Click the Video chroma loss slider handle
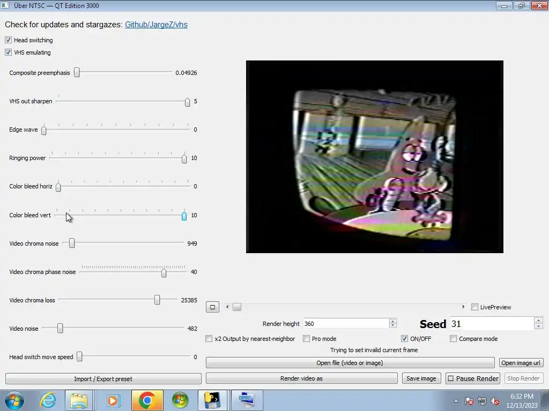 coord(157,300)
